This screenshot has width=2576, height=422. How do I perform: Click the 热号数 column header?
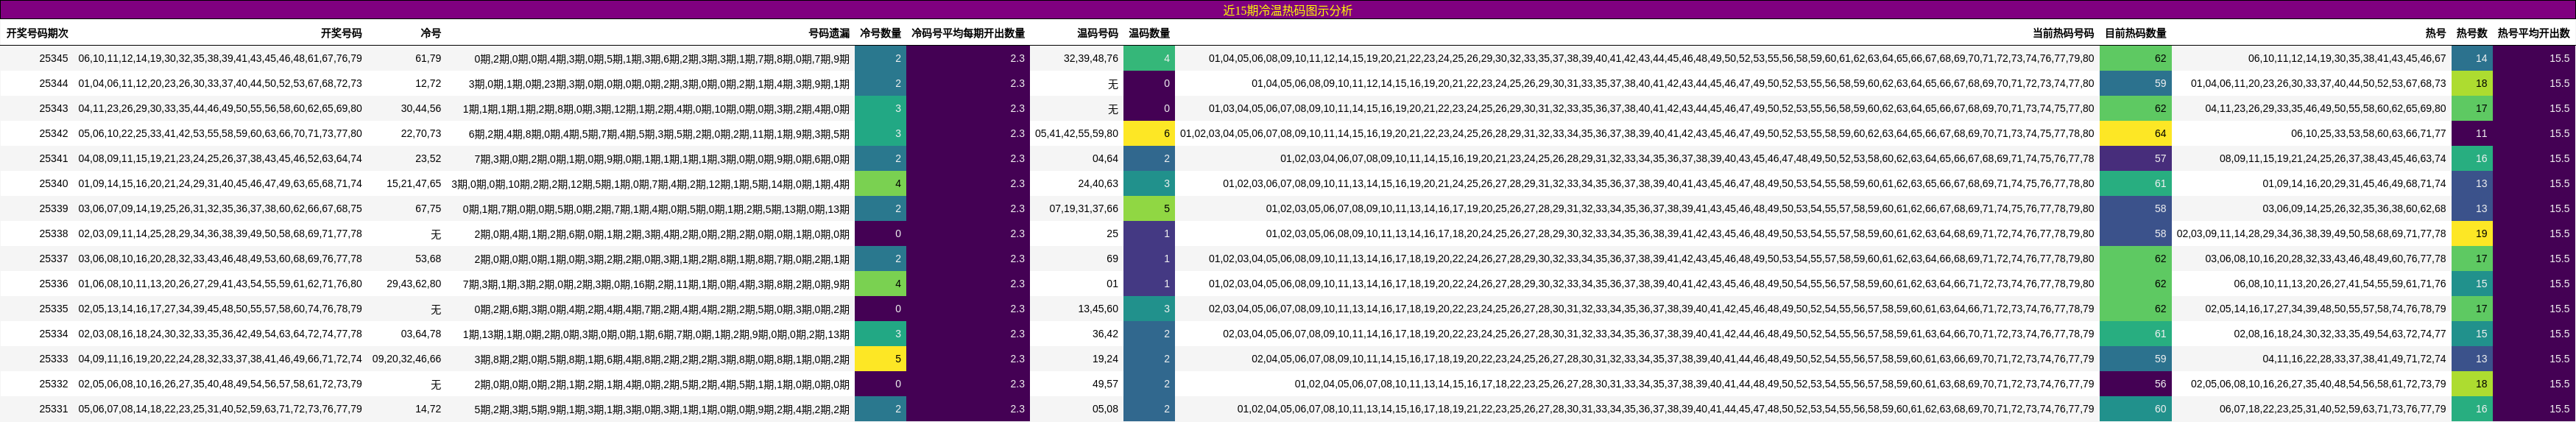pyautogui.click(x=2471, y=33)
